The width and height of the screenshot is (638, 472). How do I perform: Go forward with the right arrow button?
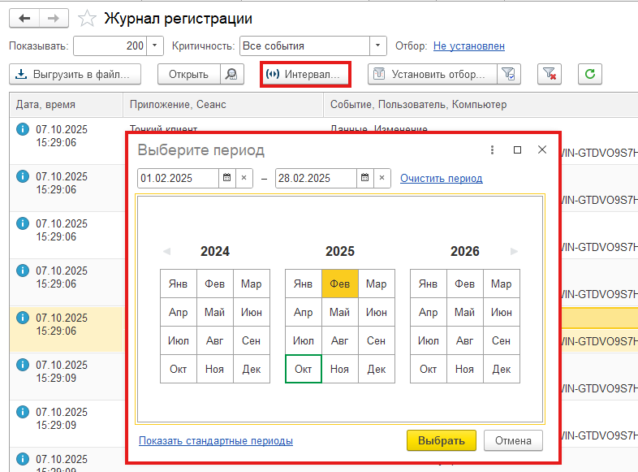(x=54, y=19)
